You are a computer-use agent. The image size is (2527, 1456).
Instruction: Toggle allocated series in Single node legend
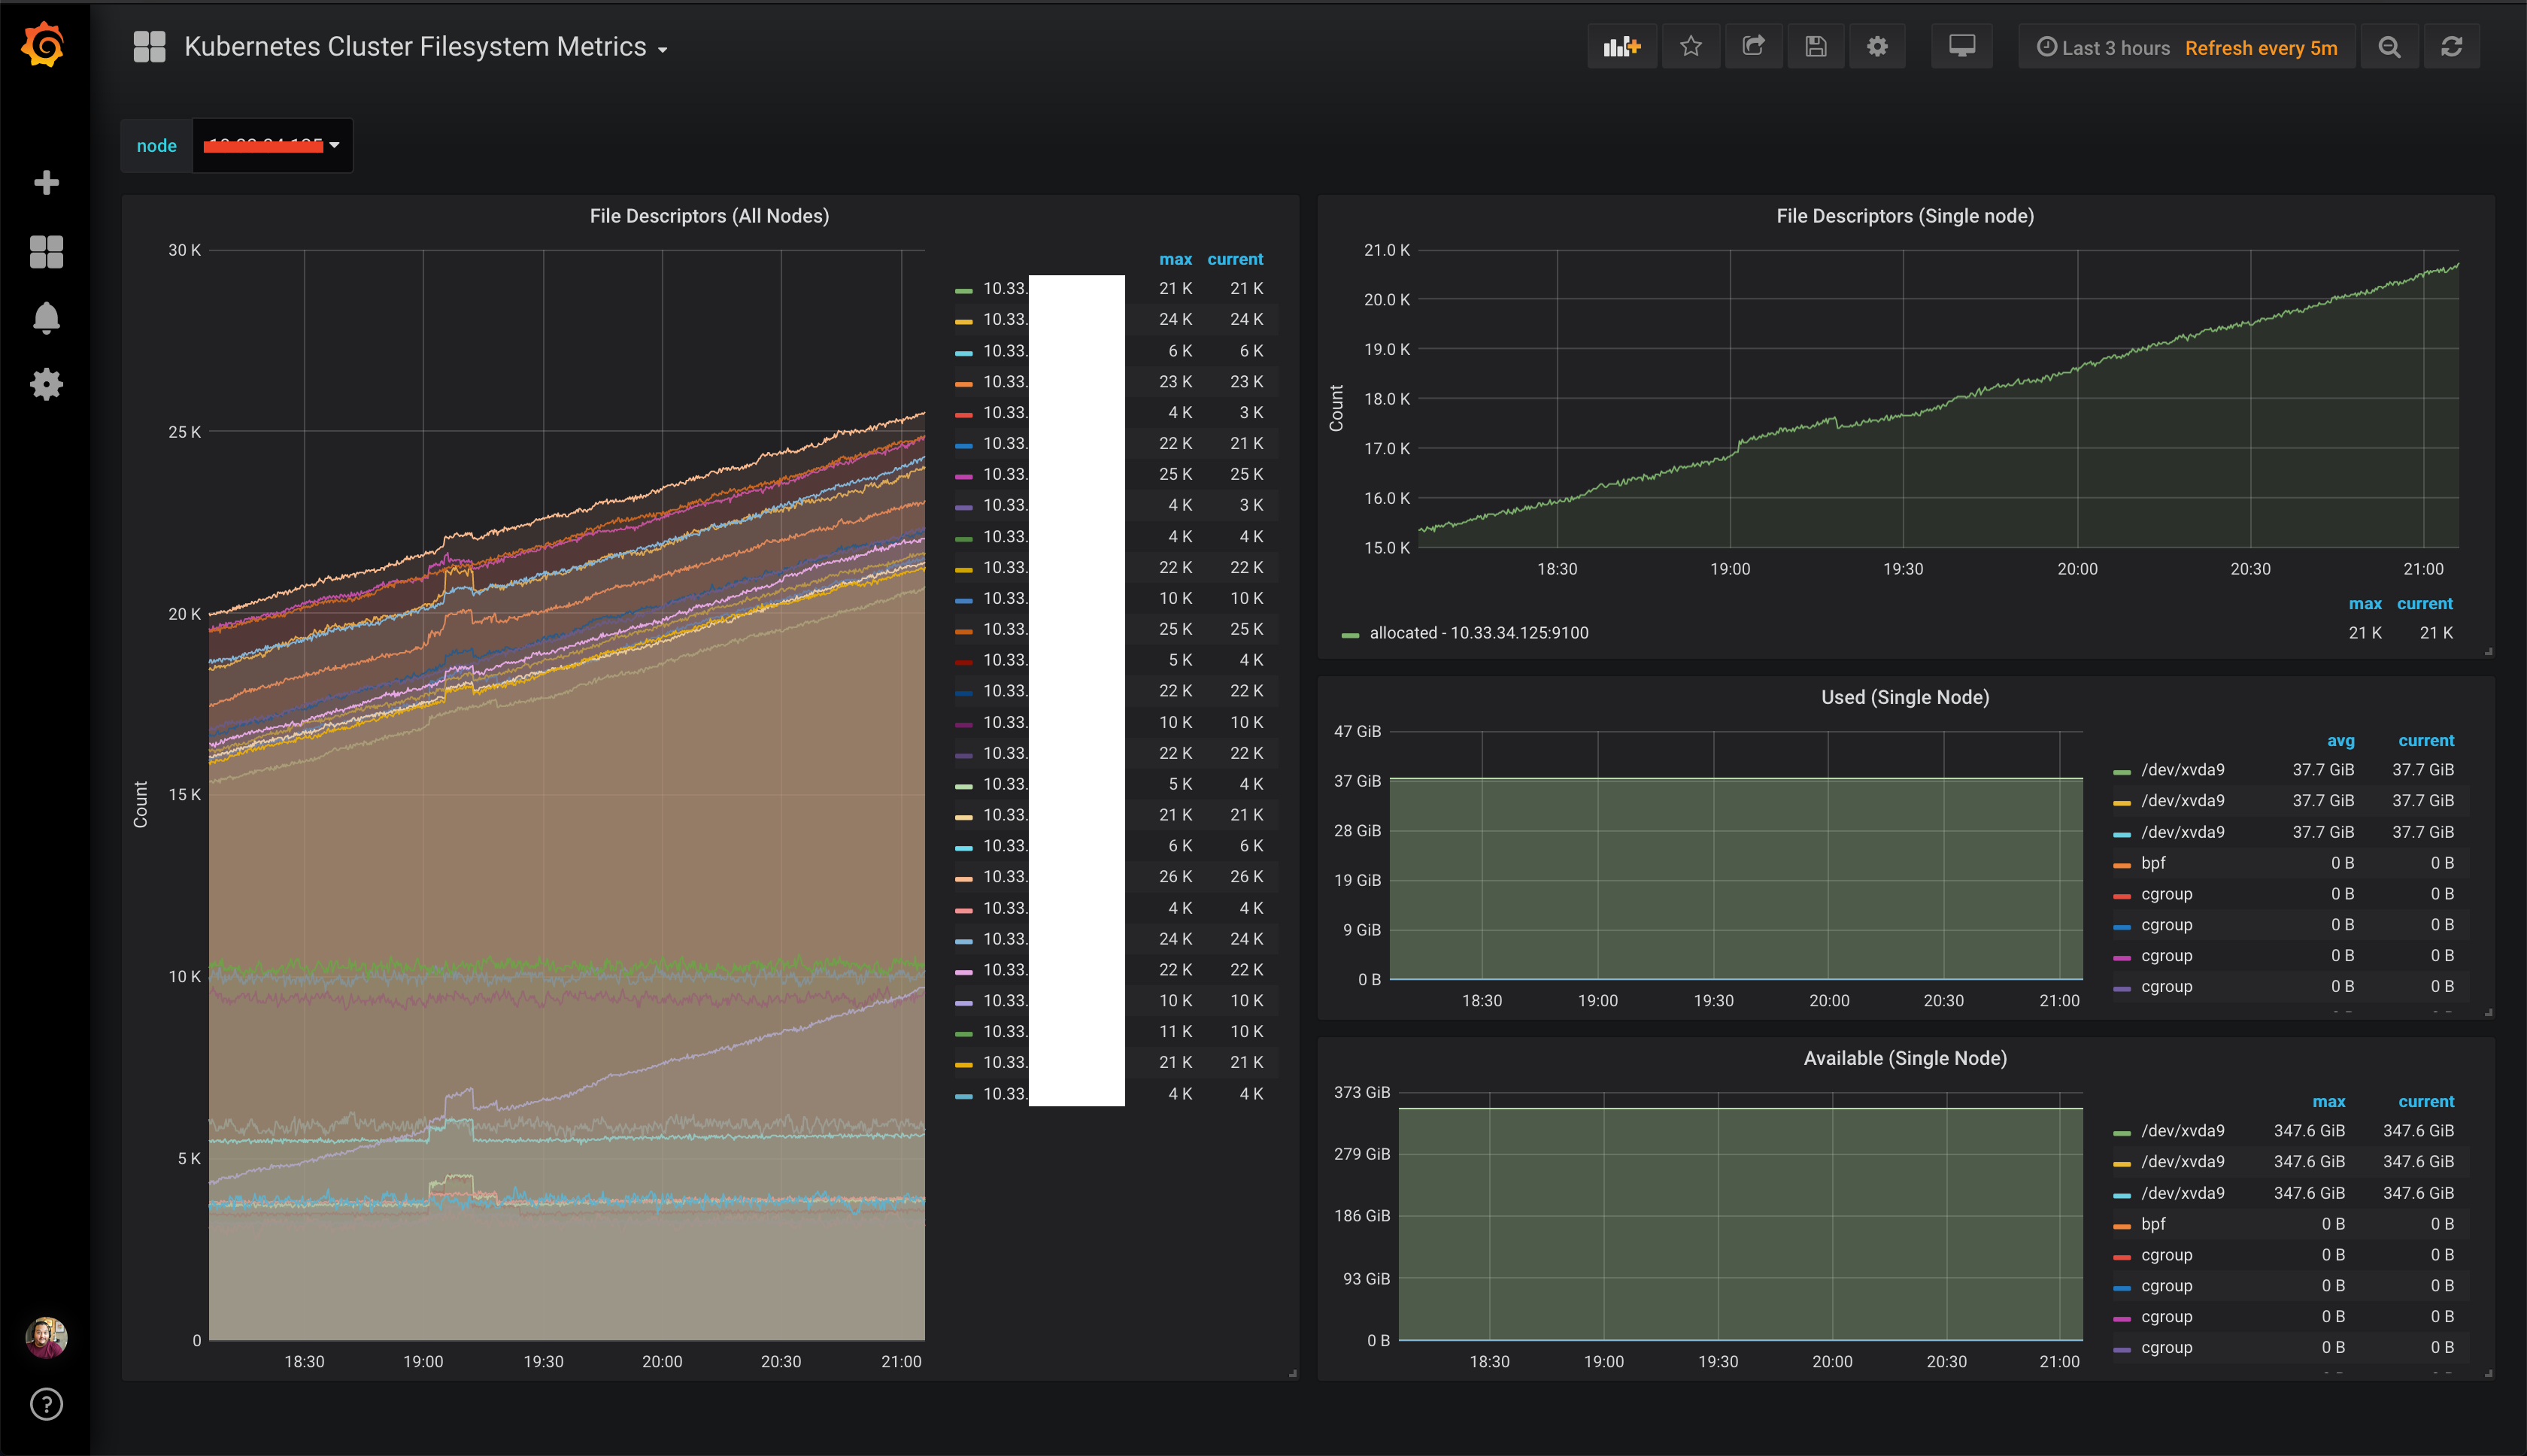[x=1477, y=633]
